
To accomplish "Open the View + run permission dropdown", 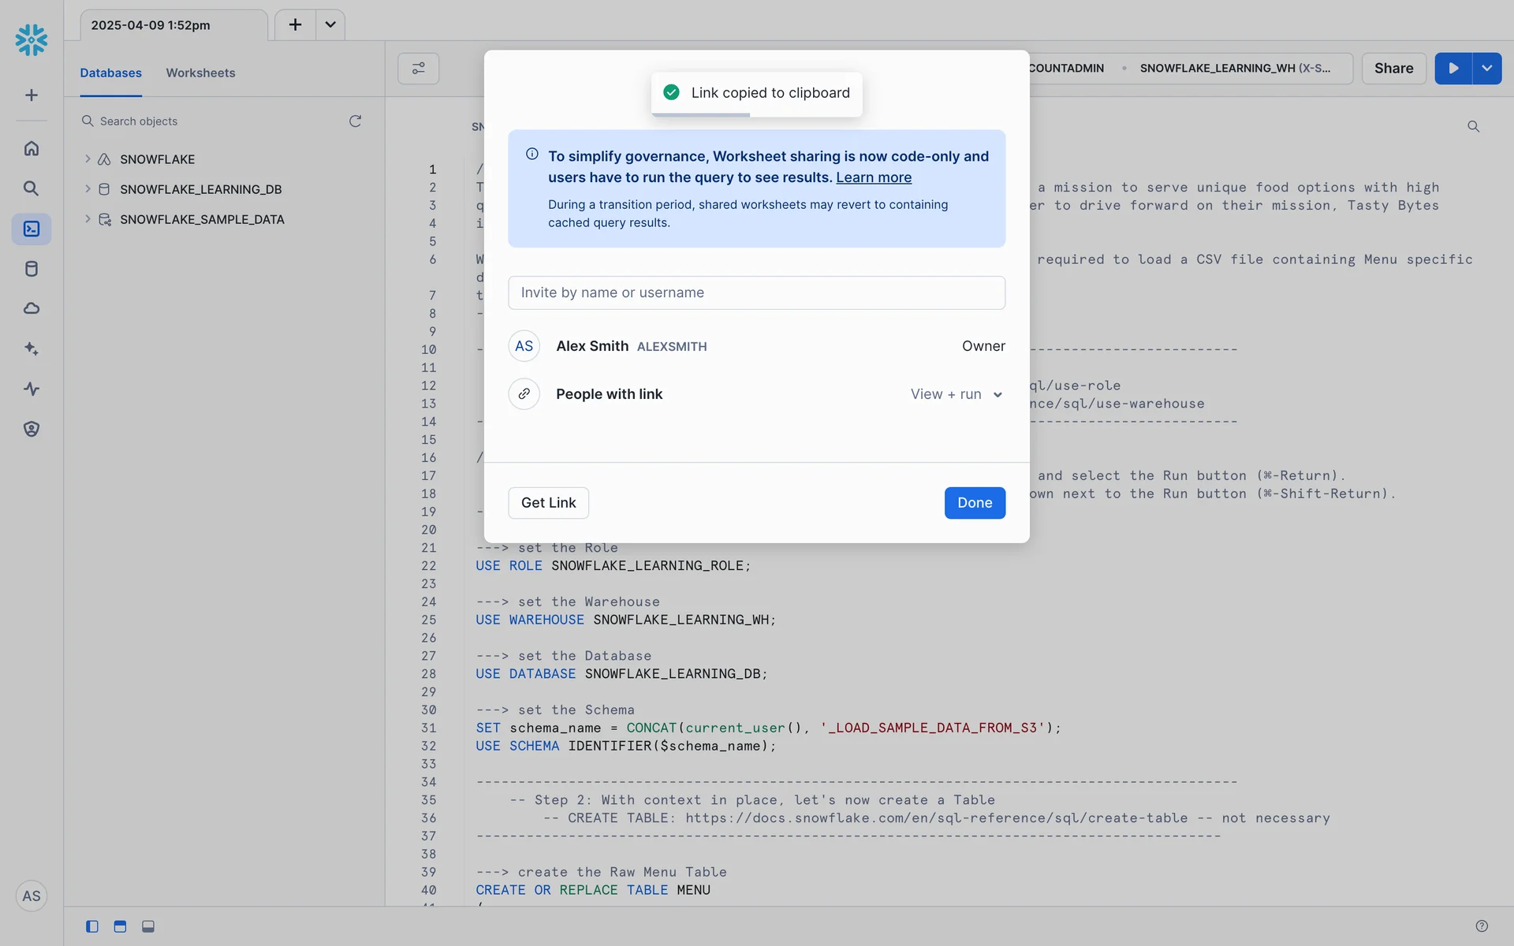I will 956,394.
